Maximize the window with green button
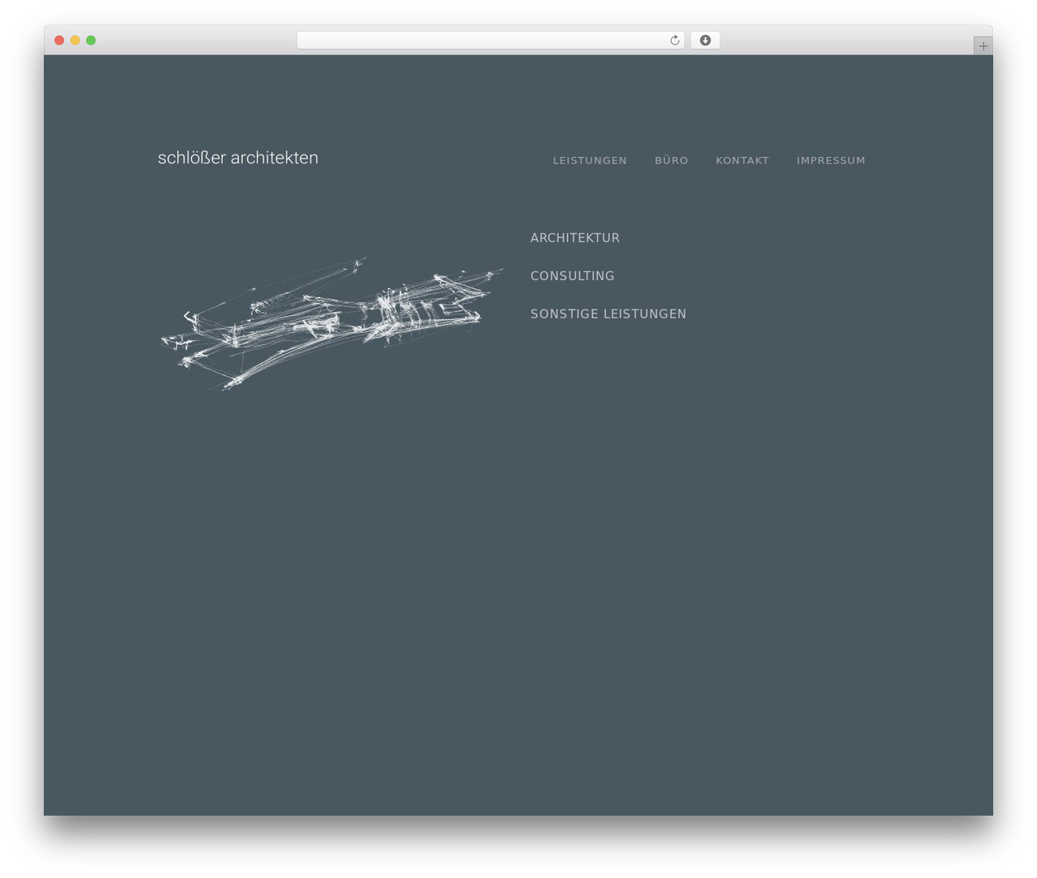 pos(91,40)
